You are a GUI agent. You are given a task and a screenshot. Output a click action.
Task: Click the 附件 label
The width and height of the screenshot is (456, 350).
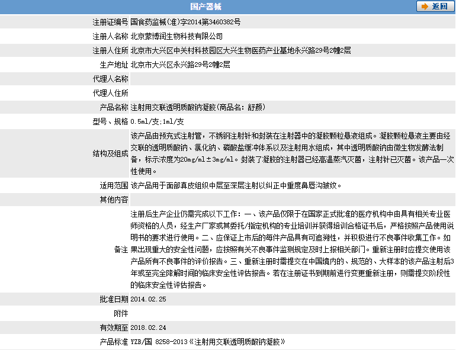(x=120, y=313)
